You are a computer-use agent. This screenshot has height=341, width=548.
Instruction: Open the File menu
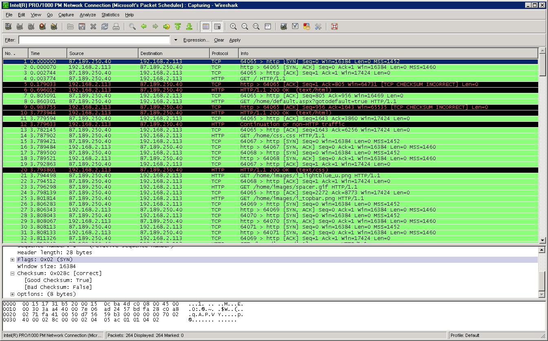(9, 15)
